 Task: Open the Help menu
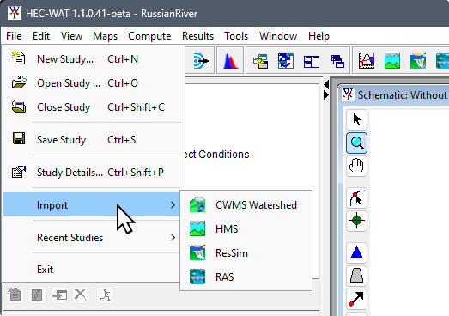319,36
